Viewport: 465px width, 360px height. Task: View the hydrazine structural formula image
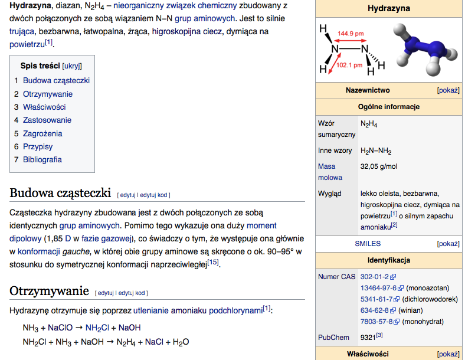coord(352,50)
